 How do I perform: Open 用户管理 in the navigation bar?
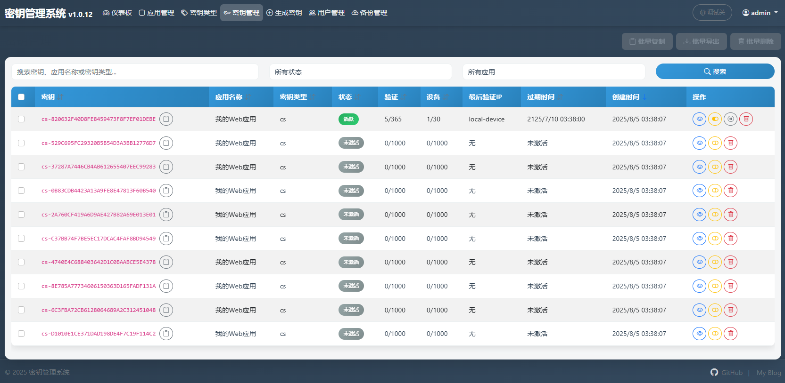click(x=327, y=13)
